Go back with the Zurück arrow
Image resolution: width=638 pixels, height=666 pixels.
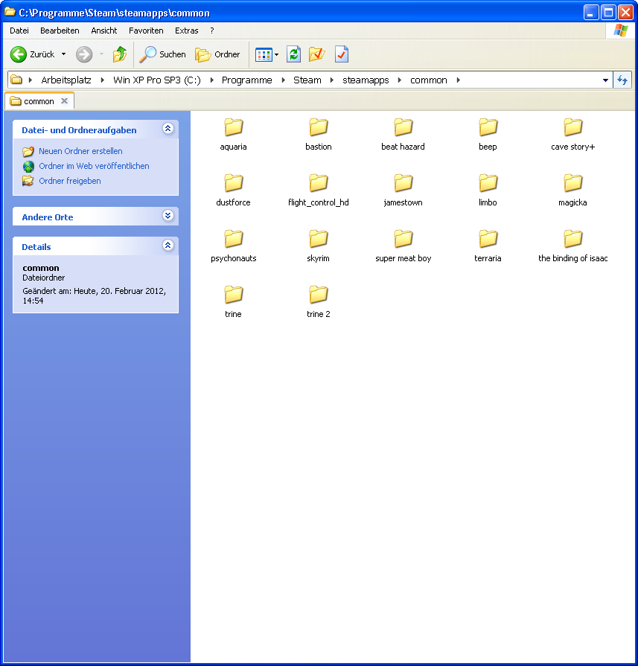(32, 54)
